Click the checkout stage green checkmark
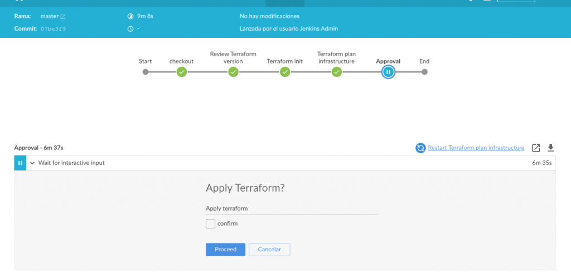This screenshot has height=278, width=571. 181,72
